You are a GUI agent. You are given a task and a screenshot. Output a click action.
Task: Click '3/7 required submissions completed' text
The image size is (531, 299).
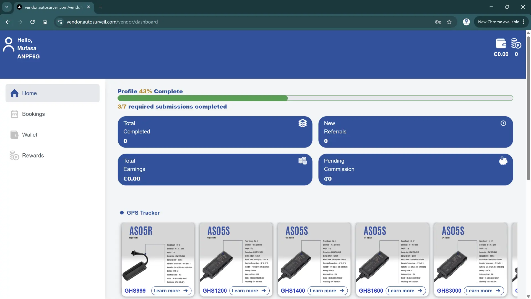[172, 107]
